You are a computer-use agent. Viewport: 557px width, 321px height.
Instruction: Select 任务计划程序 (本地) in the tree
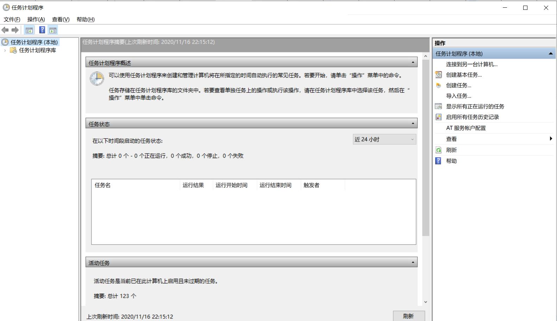click(34, 42)
